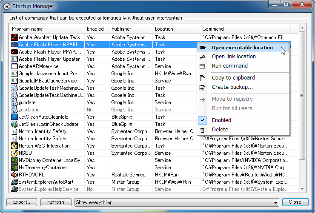Viewport: 315px width, 213px height.
Task: Click the AdobeARMservice row icon
Action: click(14, 66)
